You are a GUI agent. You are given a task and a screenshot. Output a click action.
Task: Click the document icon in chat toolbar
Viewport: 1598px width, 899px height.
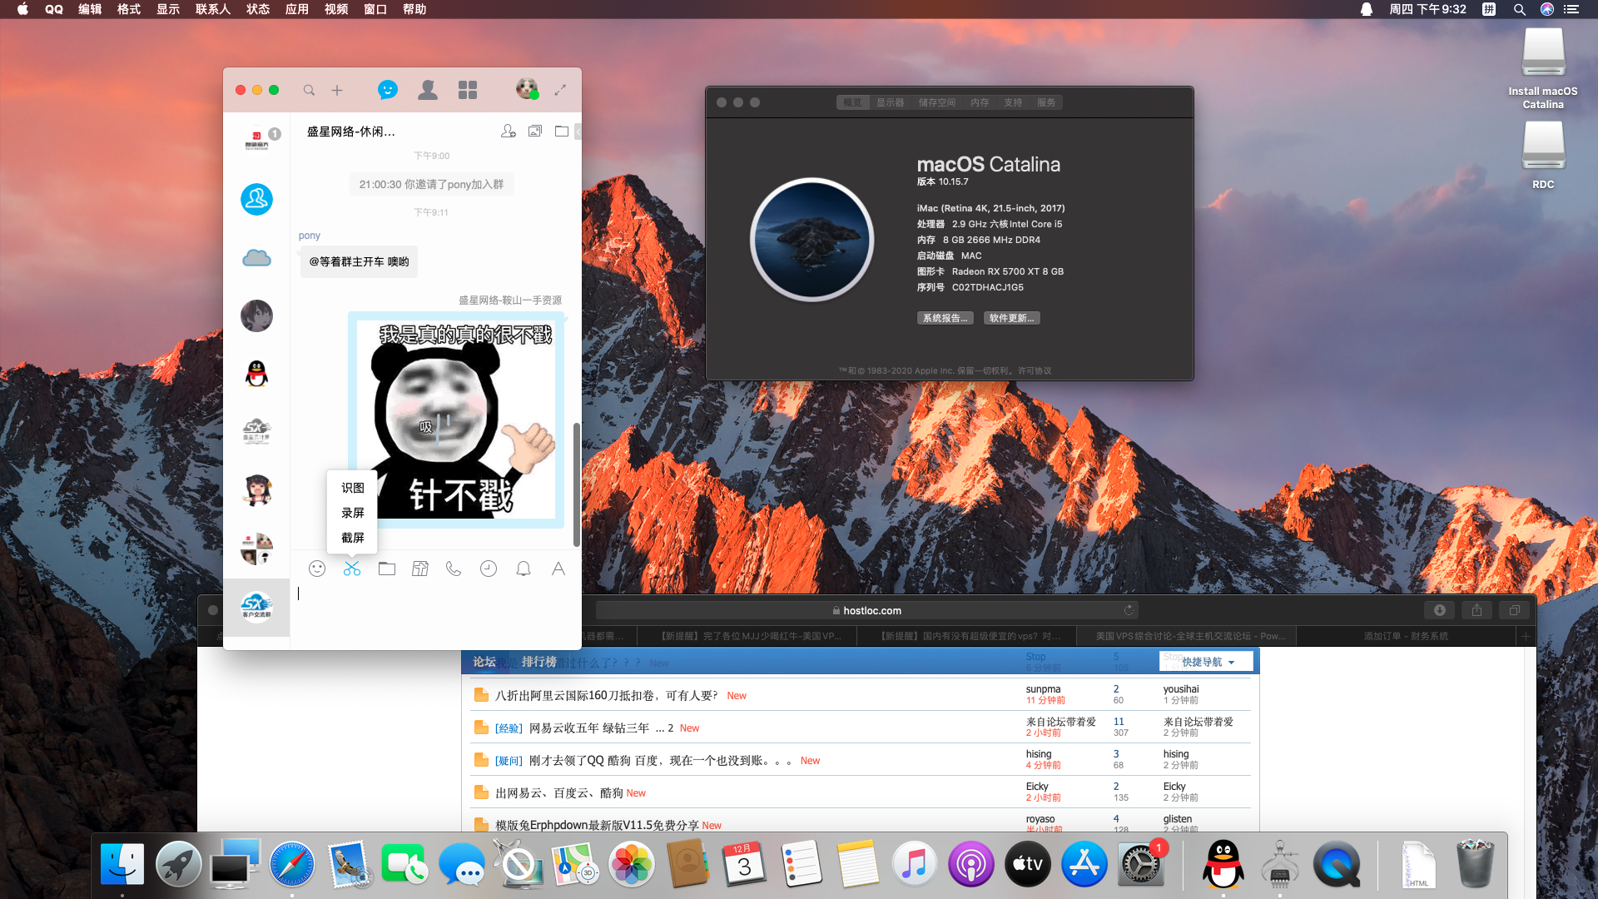click(x=420, y=569)
